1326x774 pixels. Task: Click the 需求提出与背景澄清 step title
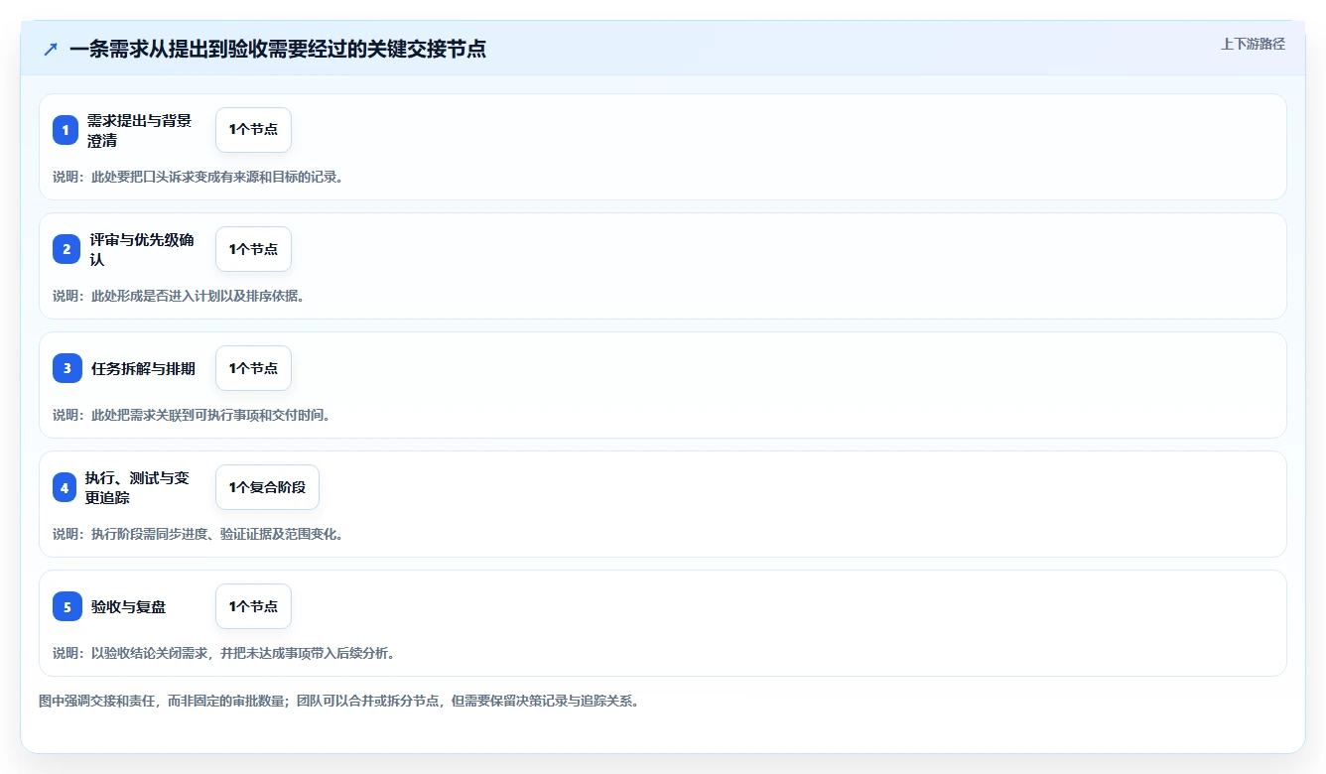(x=139, y=130)
